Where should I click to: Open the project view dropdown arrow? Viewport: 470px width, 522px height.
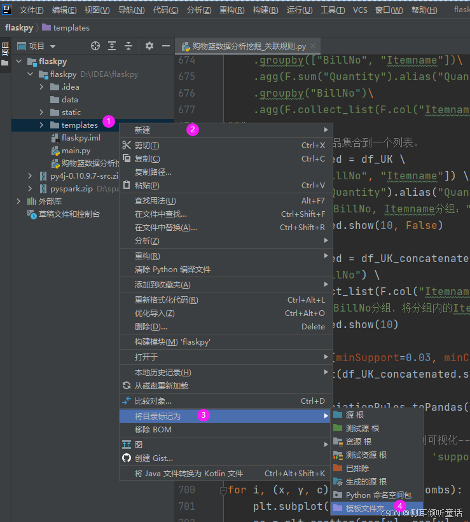tap(53, 46)
